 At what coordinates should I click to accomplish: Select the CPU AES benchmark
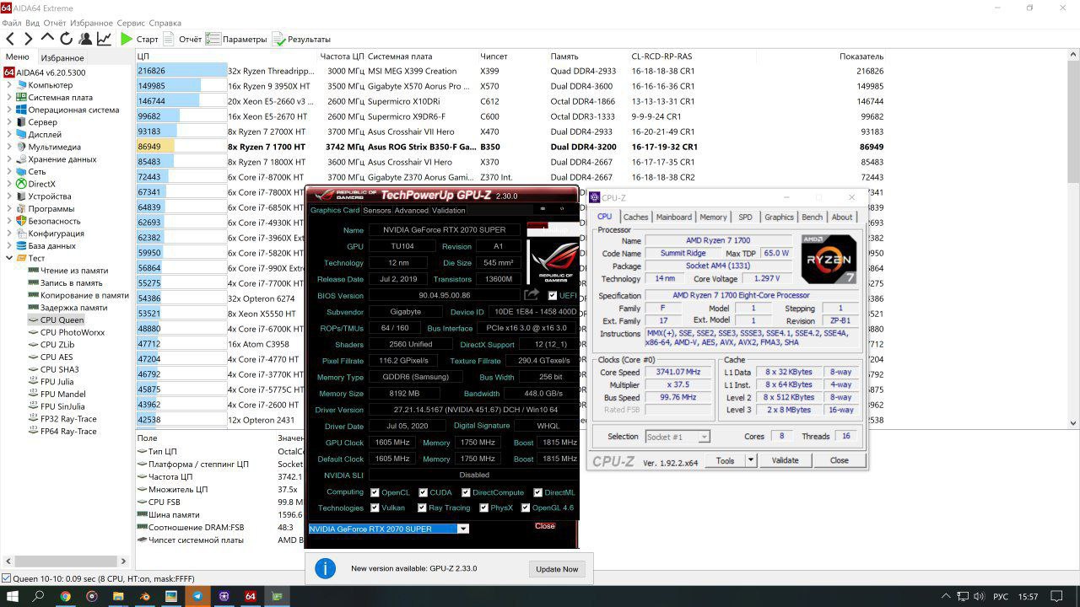57,357
